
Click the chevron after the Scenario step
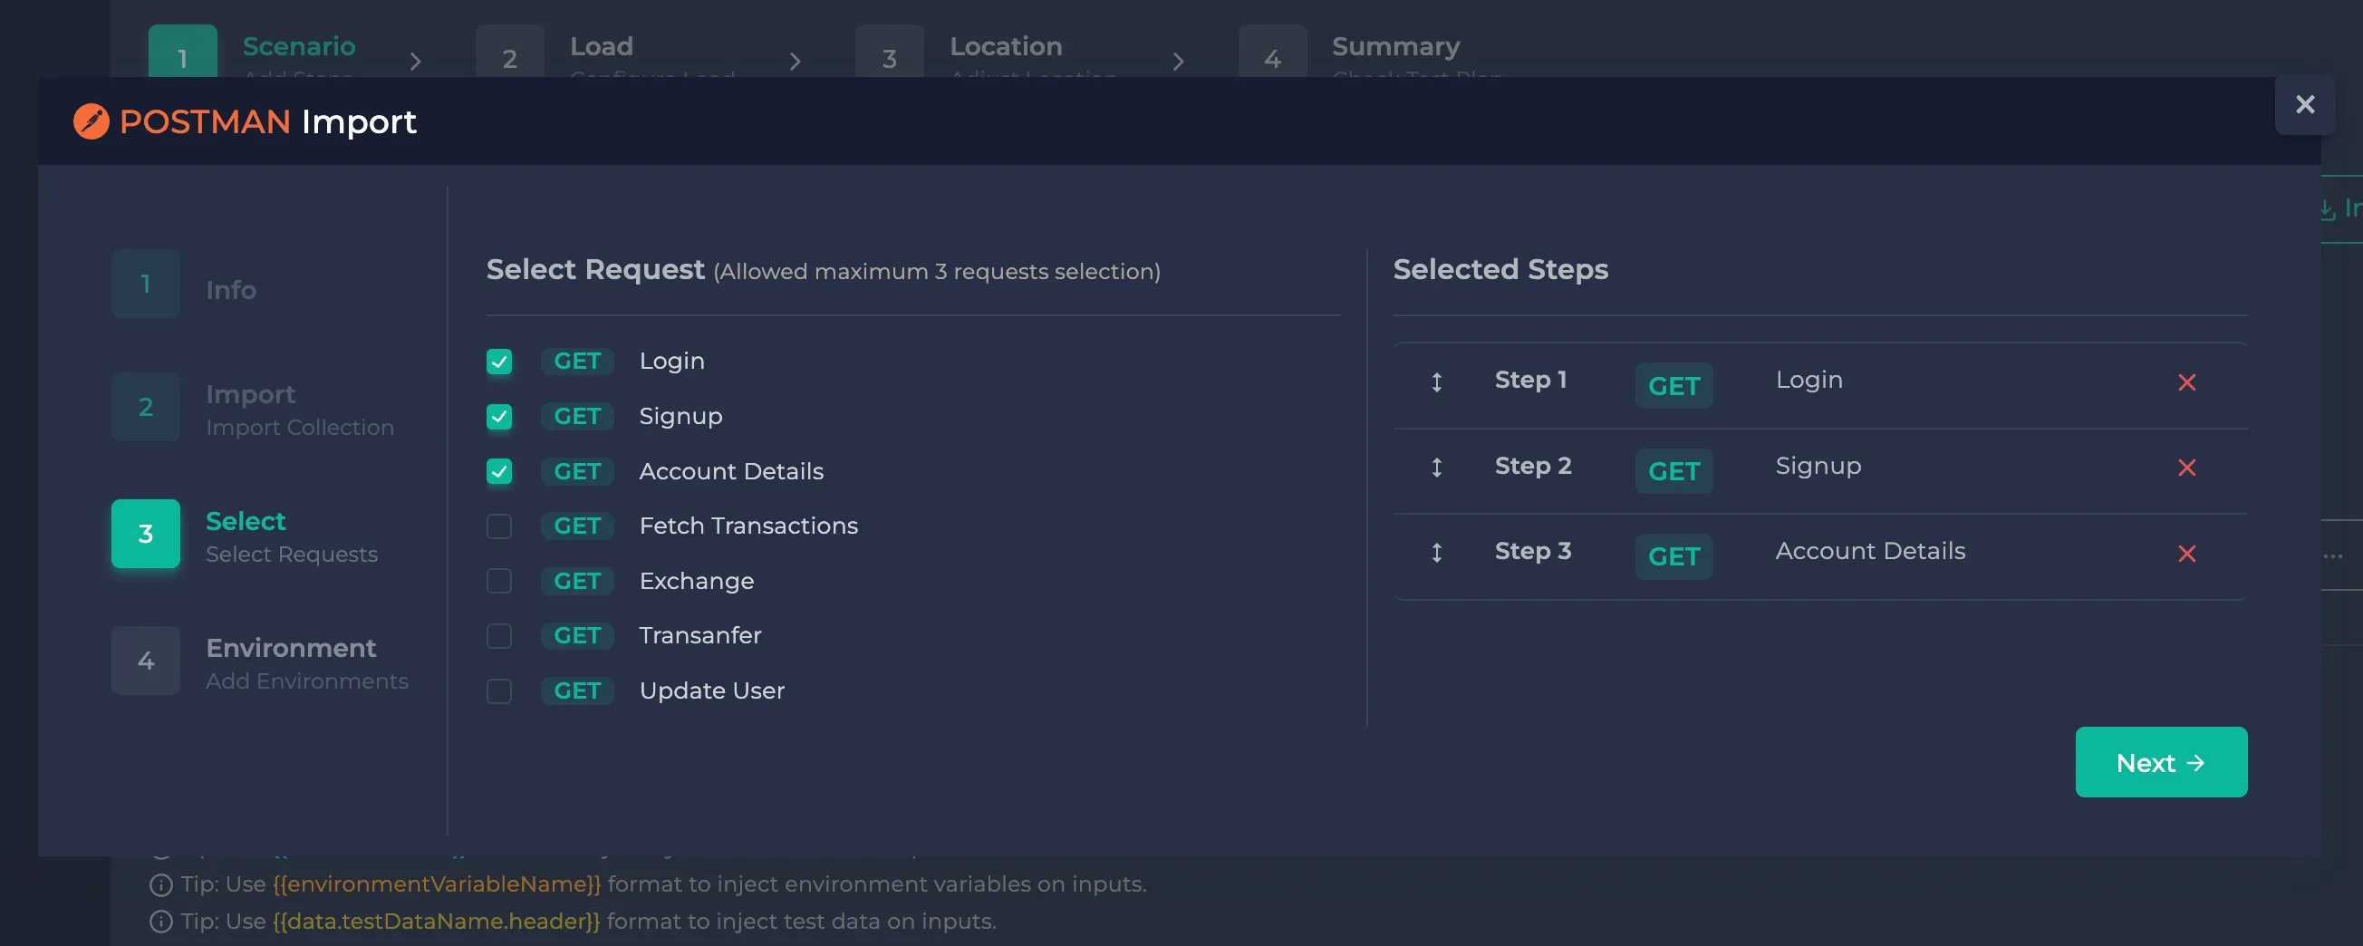click(x=416, y=61)
